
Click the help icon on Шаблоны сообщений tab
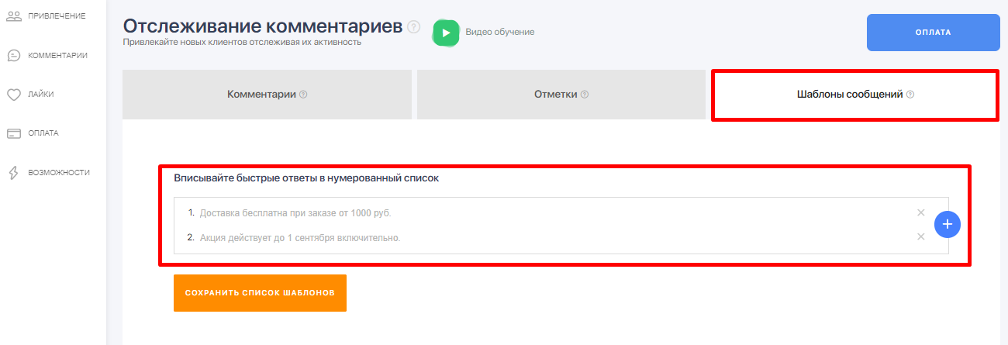910,95
